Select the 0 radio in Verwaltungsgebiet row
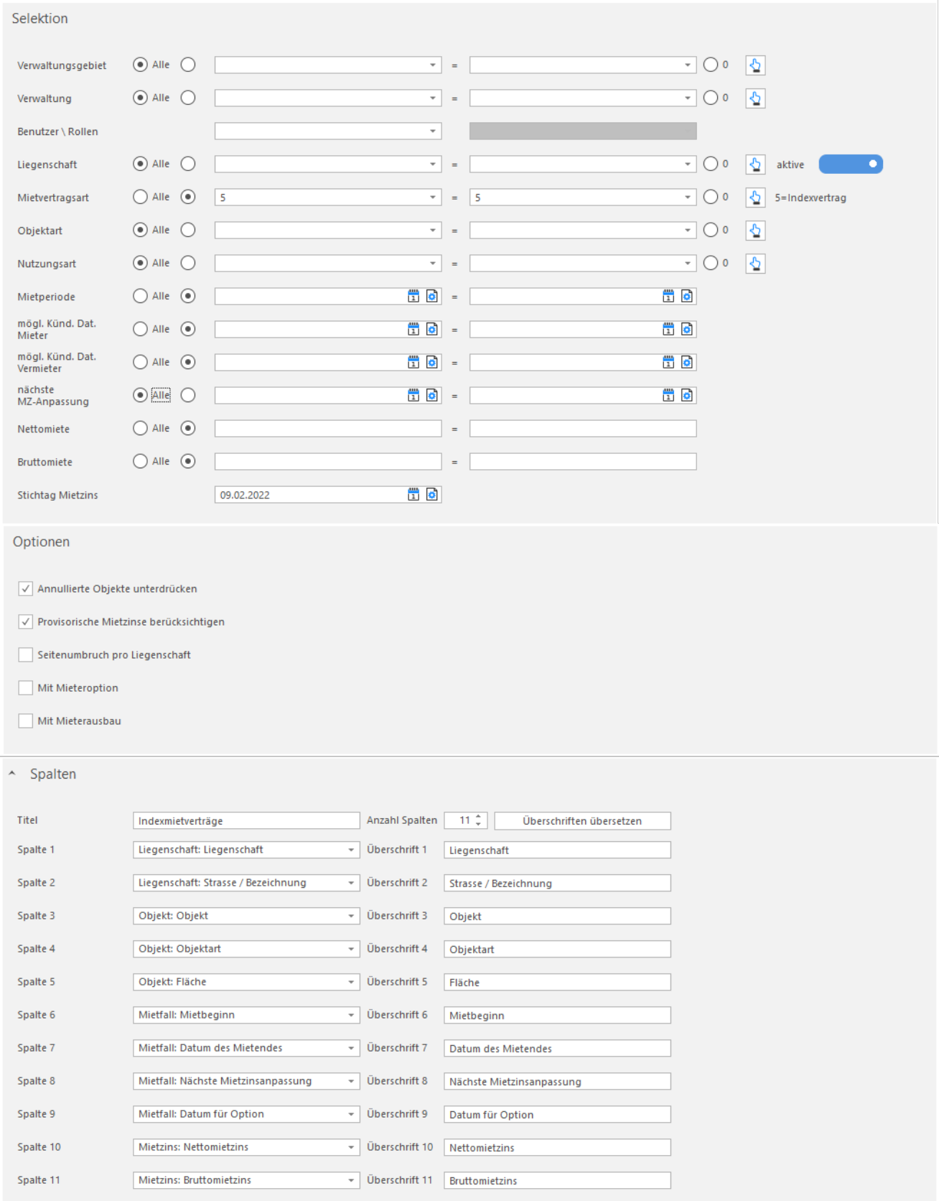 711,65
